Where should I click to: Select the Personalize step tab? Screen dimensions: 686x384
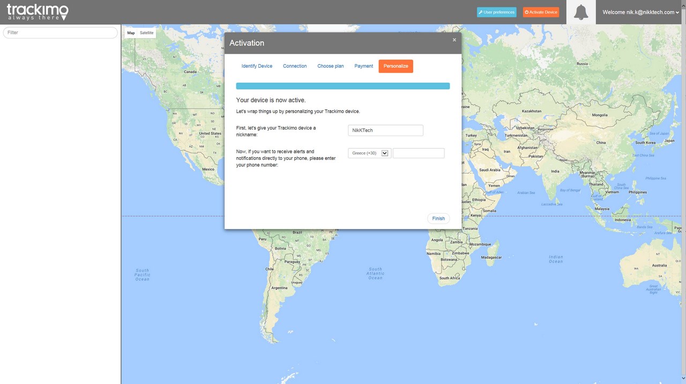(396, 66)
